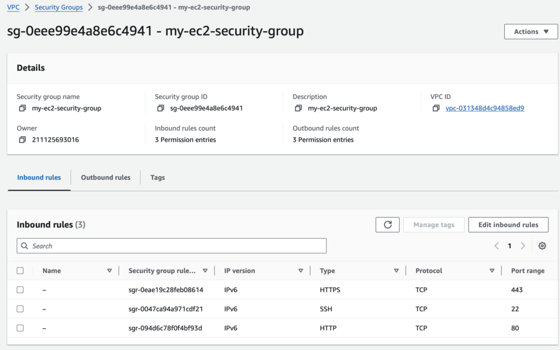The image size is (560, 350).
Task: Select the HTTP port 80 rule checkbox
Action: (20, 328)
